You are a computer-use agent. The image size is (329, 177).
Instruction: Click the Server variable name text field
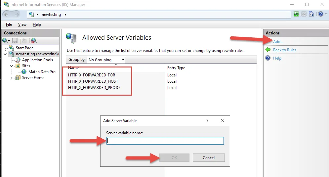165,141
